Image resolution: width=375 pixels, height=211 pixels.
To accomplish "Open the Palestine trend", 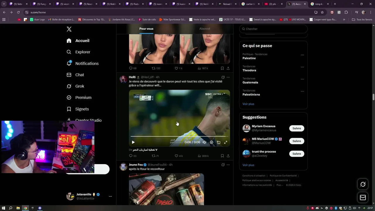I will tap(249, 58).
